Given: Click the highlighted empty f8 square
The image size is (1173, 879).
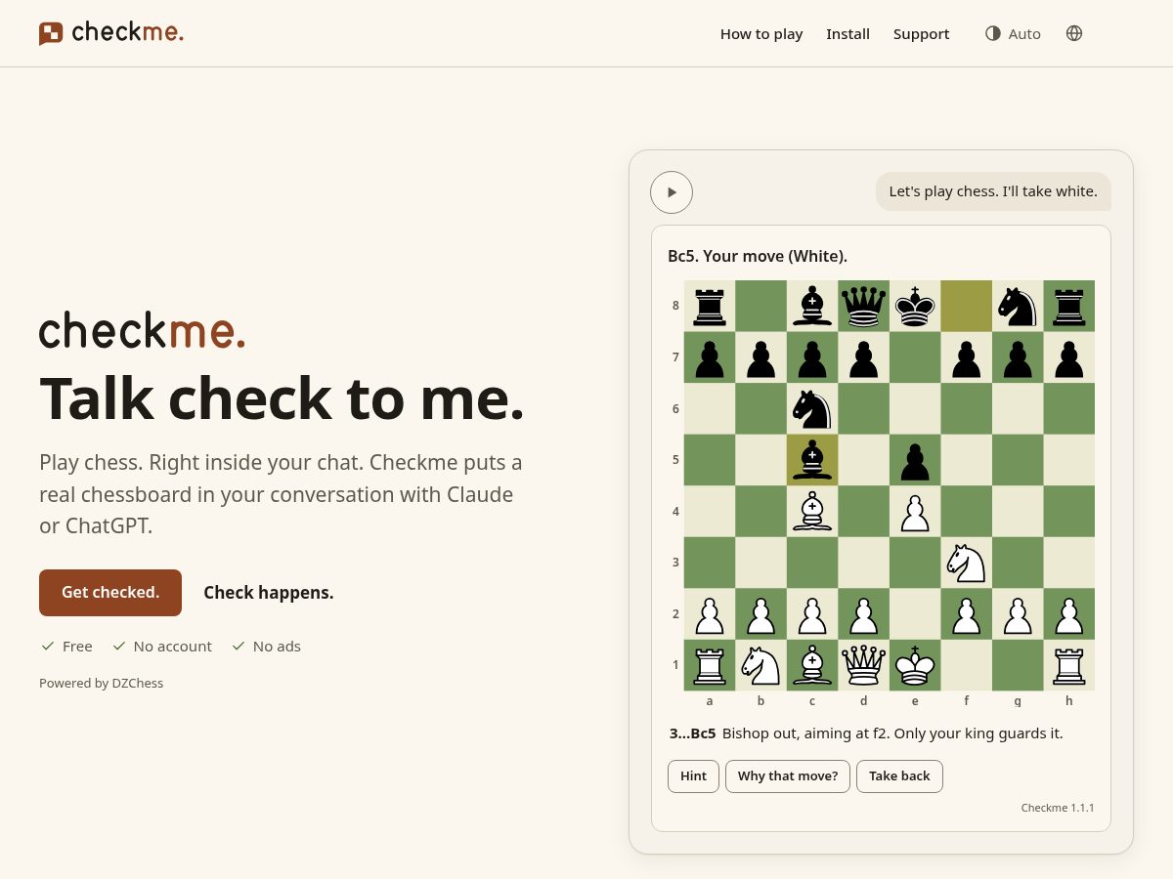Looking at the screenshot, I should click(x=966, y=306).
